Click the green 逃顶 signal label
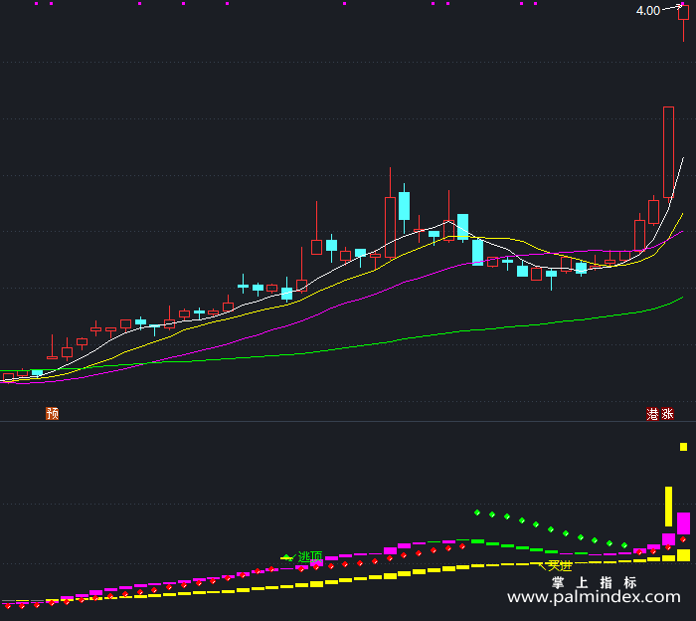This screenshot has width=696, height=621. coord(310,556)
